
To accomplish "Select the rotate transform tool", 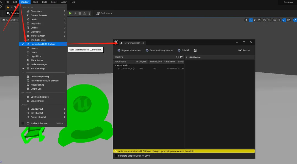I will 255,20.
